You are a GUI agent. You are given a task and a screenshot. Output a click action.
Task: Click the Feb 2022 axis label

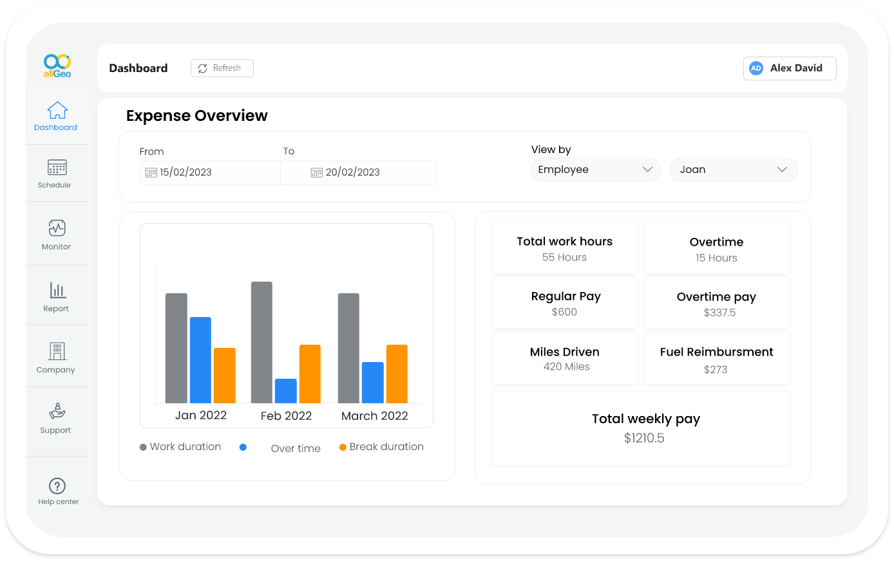[x=286, y=416]
